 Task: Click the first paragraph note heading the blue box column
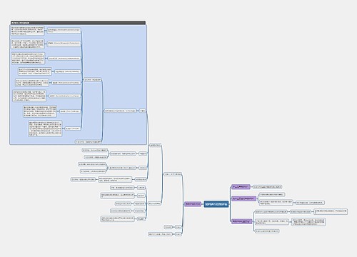[x=27, y=31]
